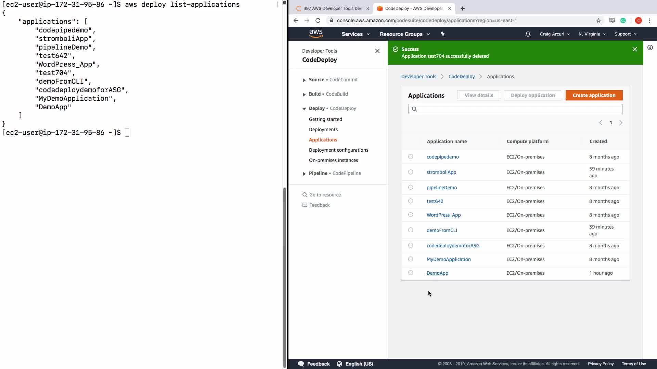
Task: Select the WordPress_App radio button
Action: (411, 215)
